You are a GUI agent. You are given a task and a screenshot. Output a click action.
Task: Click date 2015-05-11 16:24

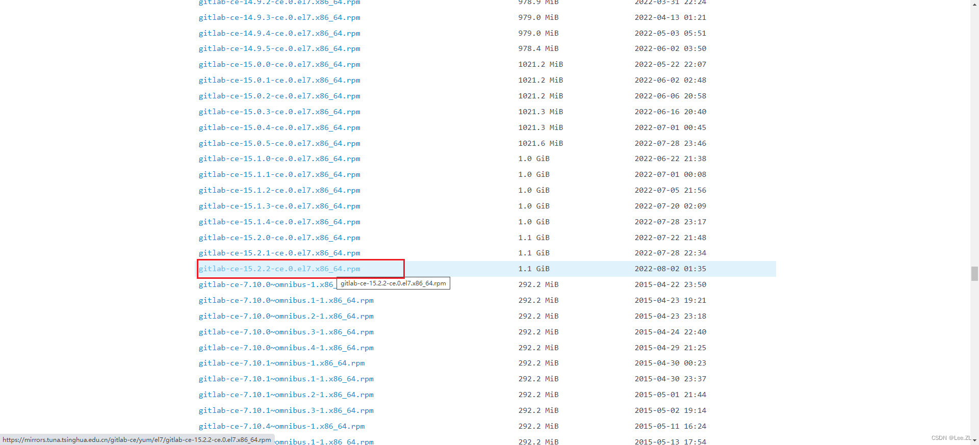click(x=671, y=426)
